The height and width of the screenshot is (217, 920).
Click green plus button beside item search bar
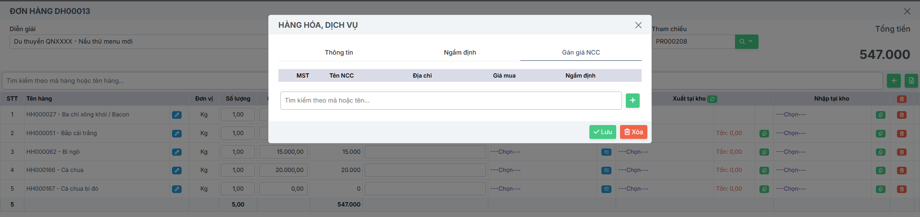click(894, 81)
